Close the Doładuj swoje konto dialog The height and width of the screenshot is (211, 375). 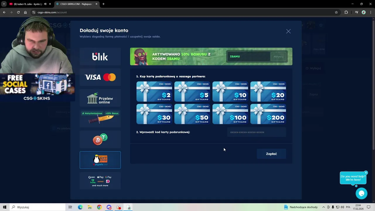(289, 31)
